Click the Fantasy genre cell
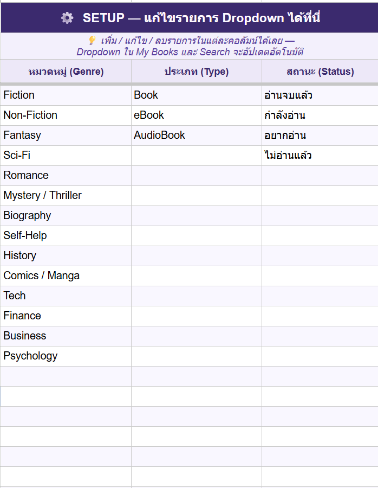This screenshot has height=488, width=378. tap(66, 136)
